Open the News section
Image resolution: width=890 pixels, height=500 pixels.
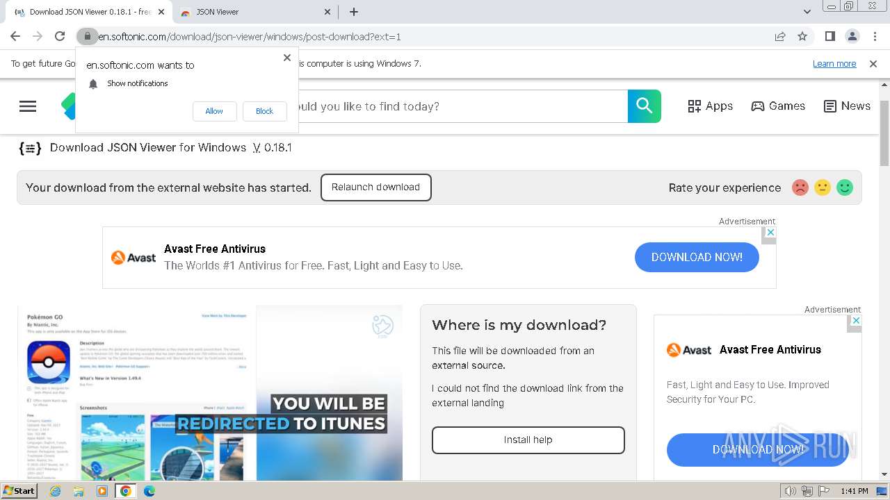coord(847,106)
